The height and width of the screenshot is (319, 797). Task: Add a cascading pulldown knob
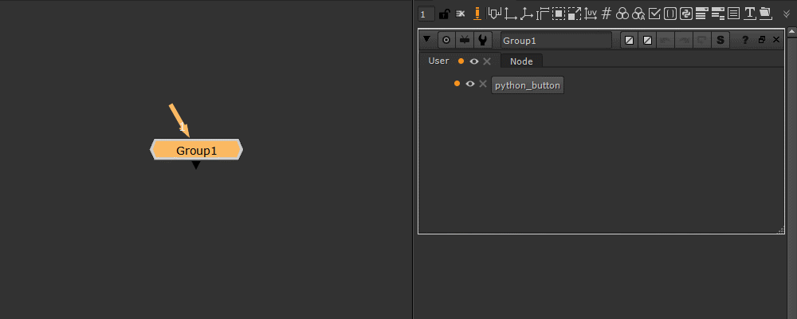click(718, 14)
